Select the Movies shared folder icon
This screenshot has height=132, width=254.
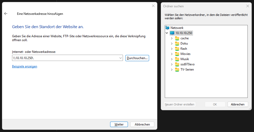point(177,54)
